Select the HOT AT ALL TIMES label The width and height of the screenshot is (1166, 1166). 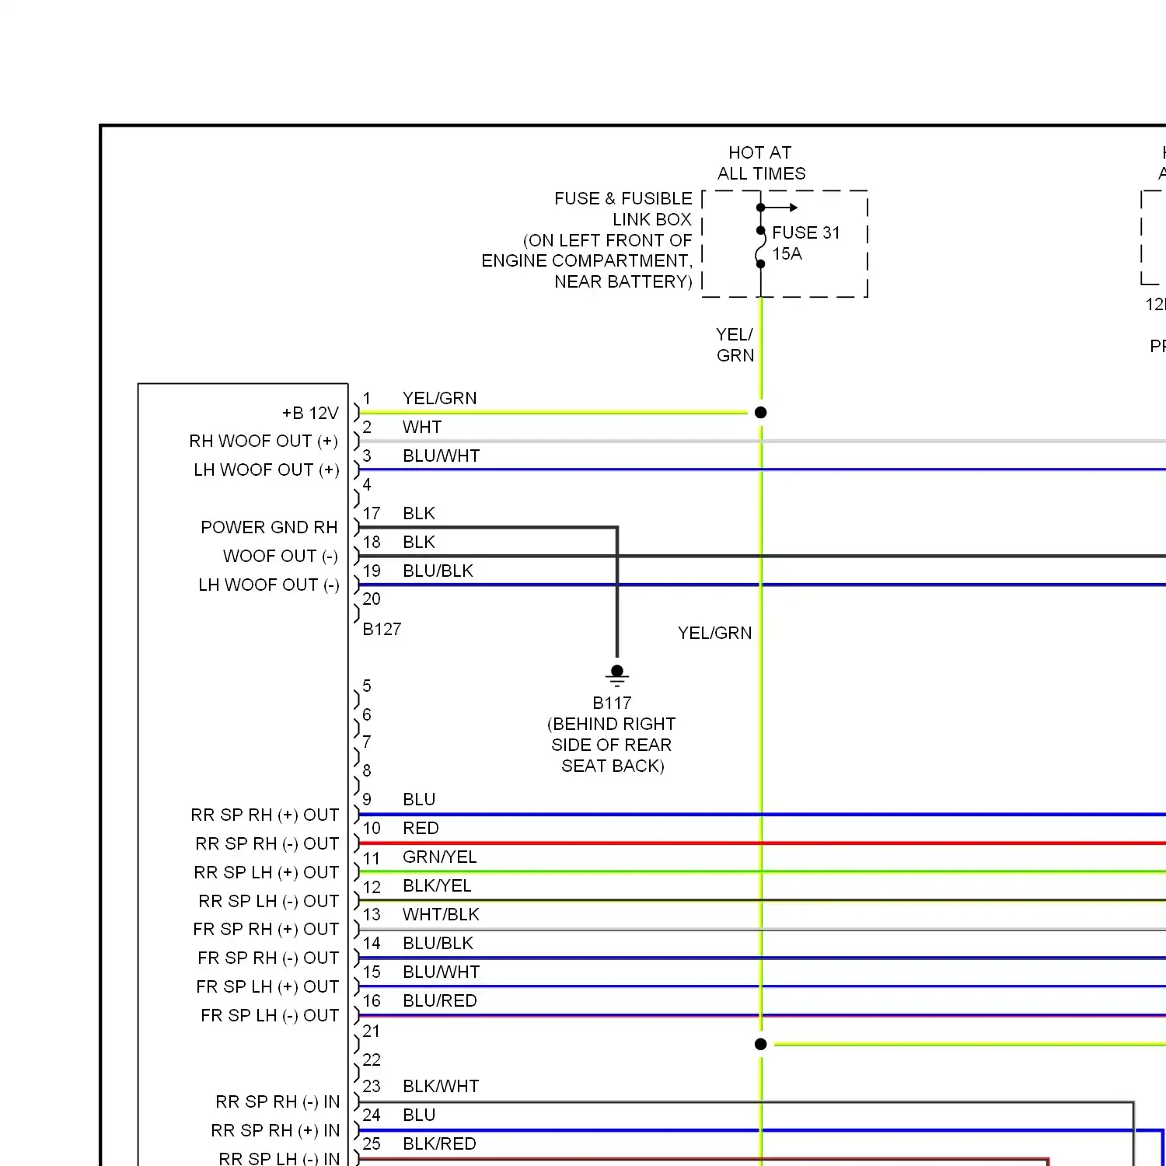[x=761, y=163]
